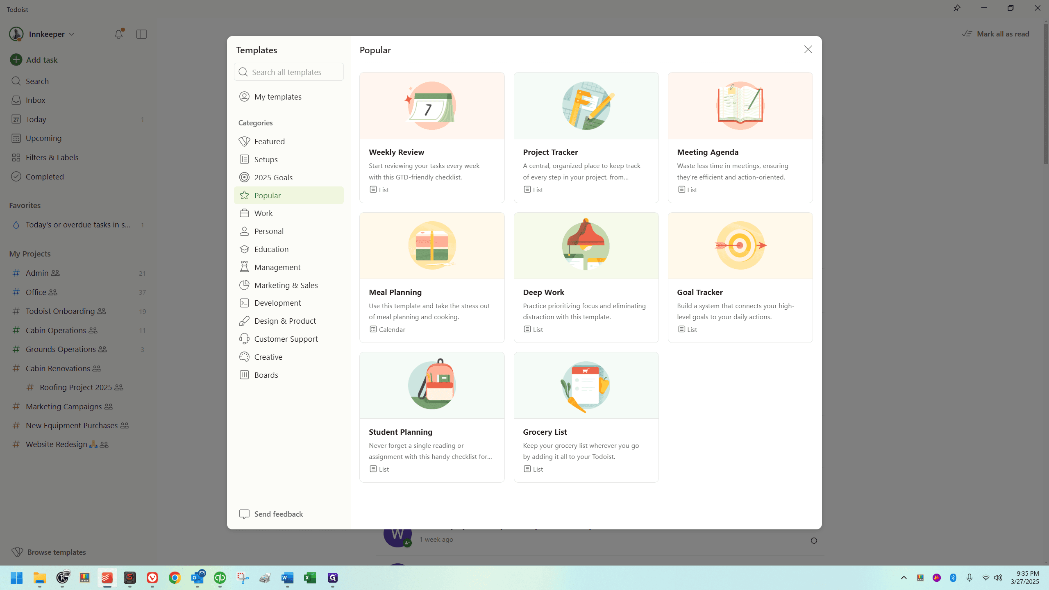Viewport: 1049px width, 590px height.
Task: Open the Deep Work template card
Action: click(586, 277)
